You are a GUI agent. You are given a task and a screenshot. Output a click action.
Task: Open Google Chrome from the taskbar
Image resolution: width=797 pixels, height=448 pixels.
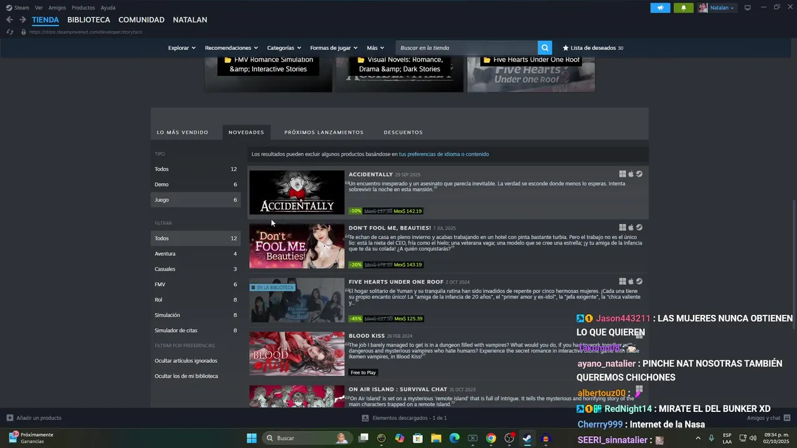(491, 438)
